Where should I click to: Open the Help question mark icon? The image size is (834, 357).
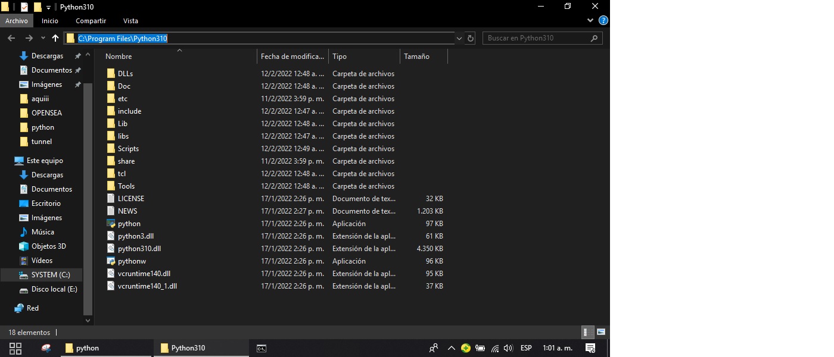(x=603, y=20)
